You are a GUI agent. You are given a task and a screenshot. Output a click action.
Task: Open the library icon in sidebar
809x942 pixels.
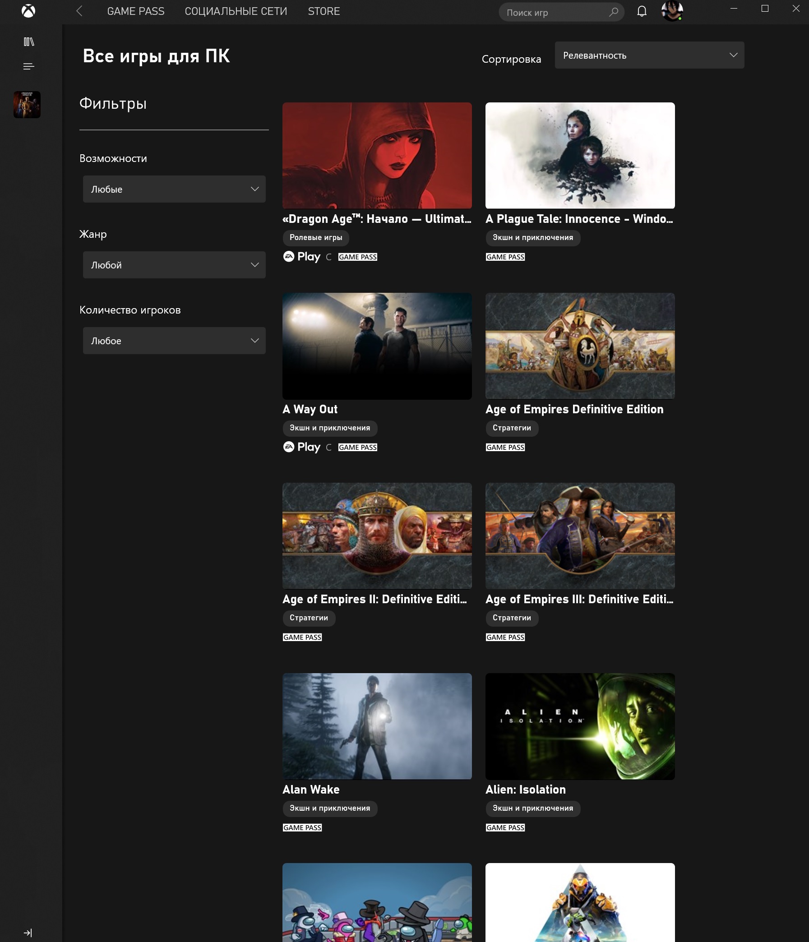[28, 42]
